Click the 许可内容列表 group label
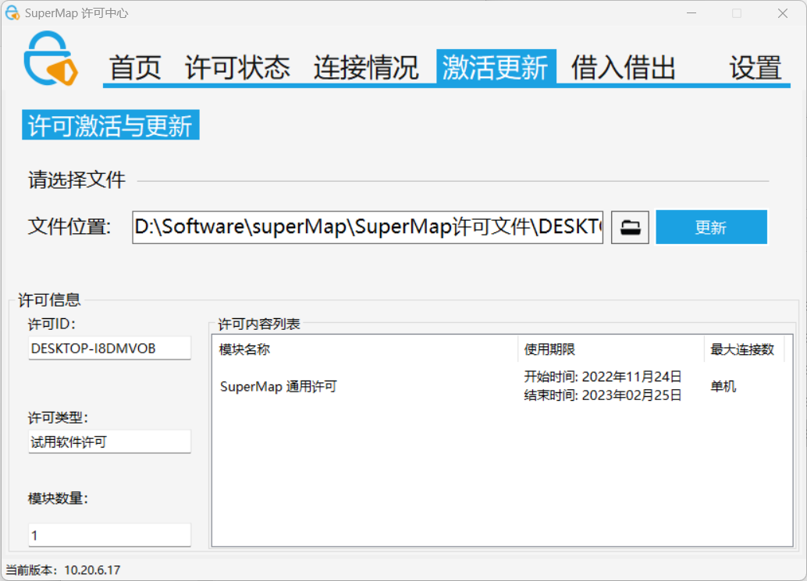The width and height of the screenshot is (807, 581). tap(259, 324)
